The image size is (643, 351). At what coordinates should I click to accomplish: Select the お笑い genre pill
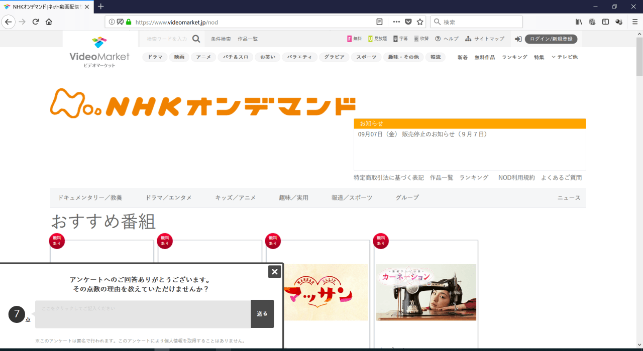pyautogui.click(x=267, y=57)
